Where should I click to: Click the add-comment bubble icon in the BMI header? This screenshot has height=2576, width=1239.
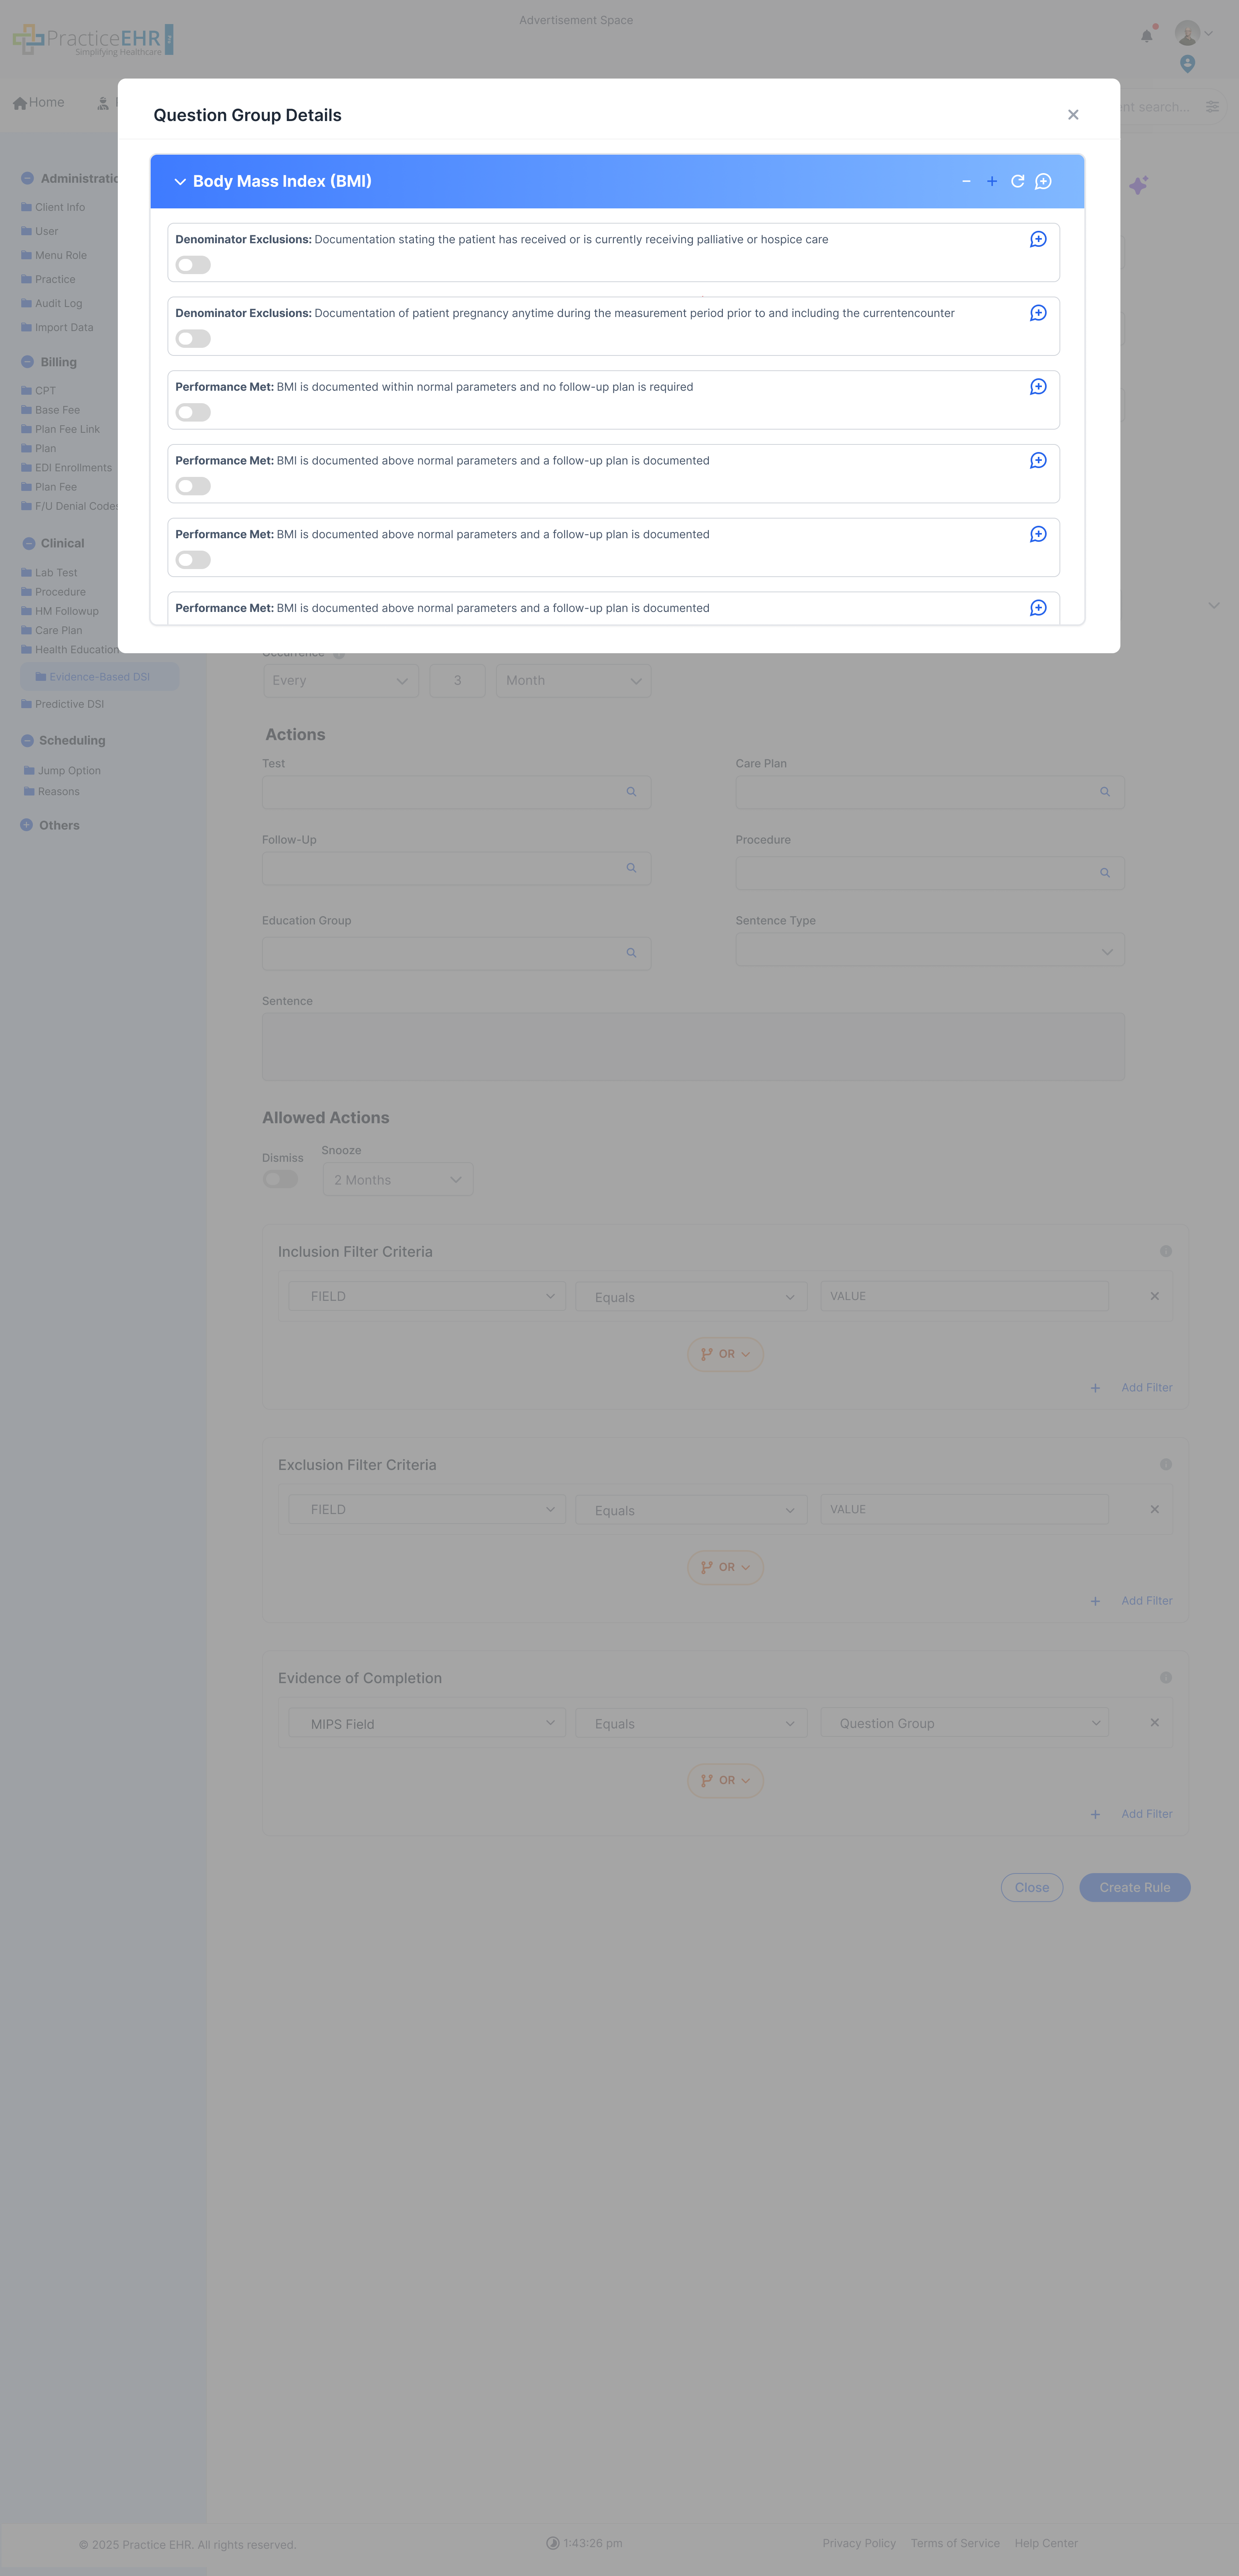click(1043, 181)
